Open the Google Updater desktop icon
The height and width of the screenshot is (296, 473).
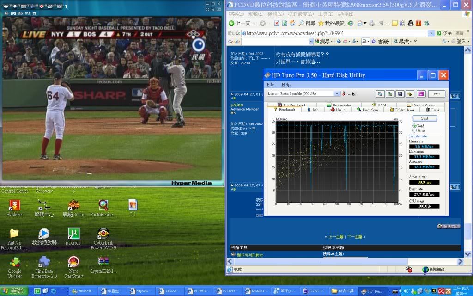tap(14, 267)
